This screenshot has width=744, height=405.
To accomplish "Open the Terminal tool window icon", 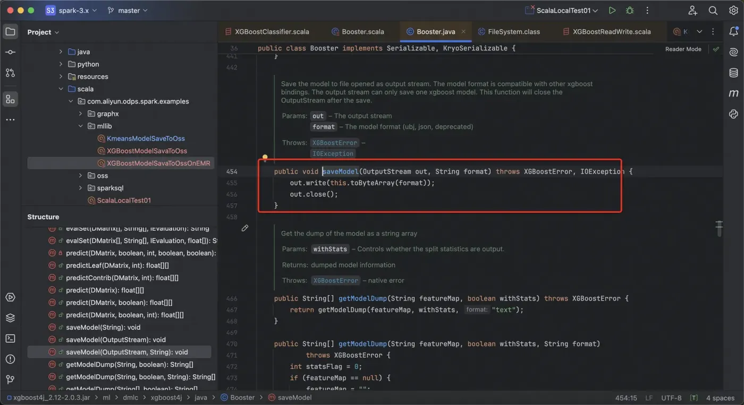I will [10, 338].
